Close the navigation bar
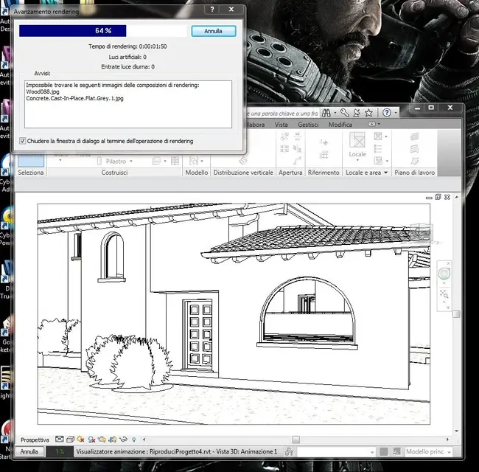Screen dimensions: 479x472 click(448, 263)
